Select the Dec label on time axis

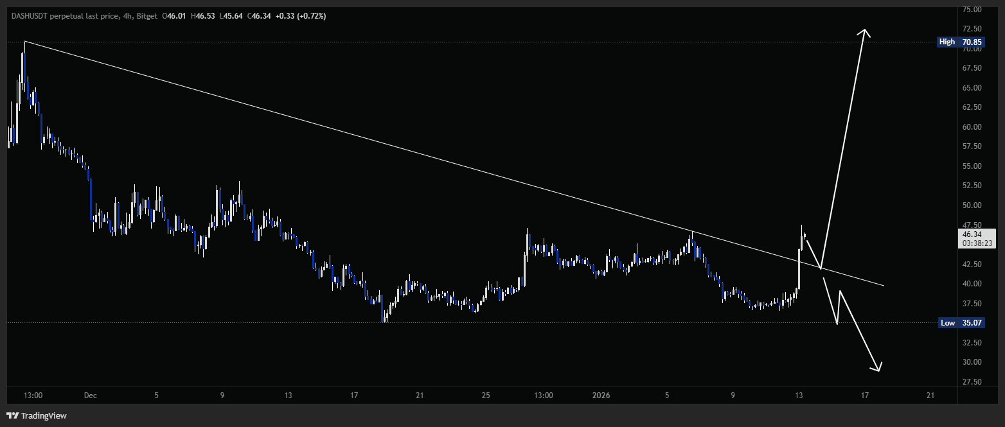[91, 396]
